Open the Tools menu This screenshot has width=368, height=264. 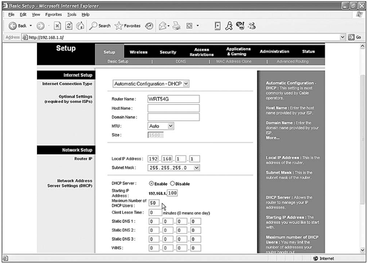pyautogui.click(x=72, y=15)
